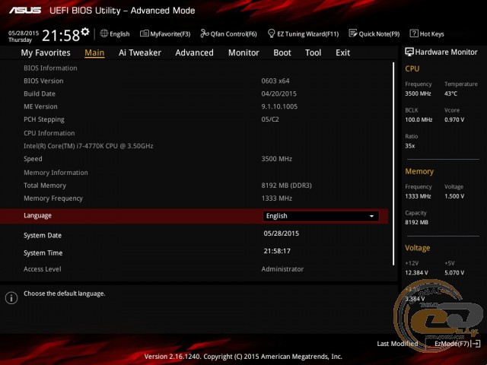Click the Access Level Administrator value

pyautogui.click(x=282, y=269)
